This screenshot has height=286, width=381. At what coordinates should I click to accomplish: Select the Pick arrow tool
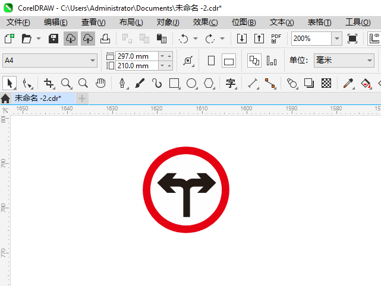(10, 84)
